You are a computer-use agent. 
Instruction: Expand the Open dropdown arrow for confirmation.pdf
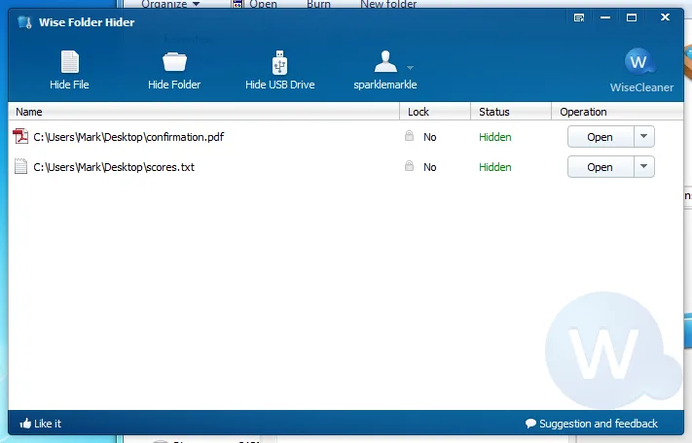pos(644,137)
